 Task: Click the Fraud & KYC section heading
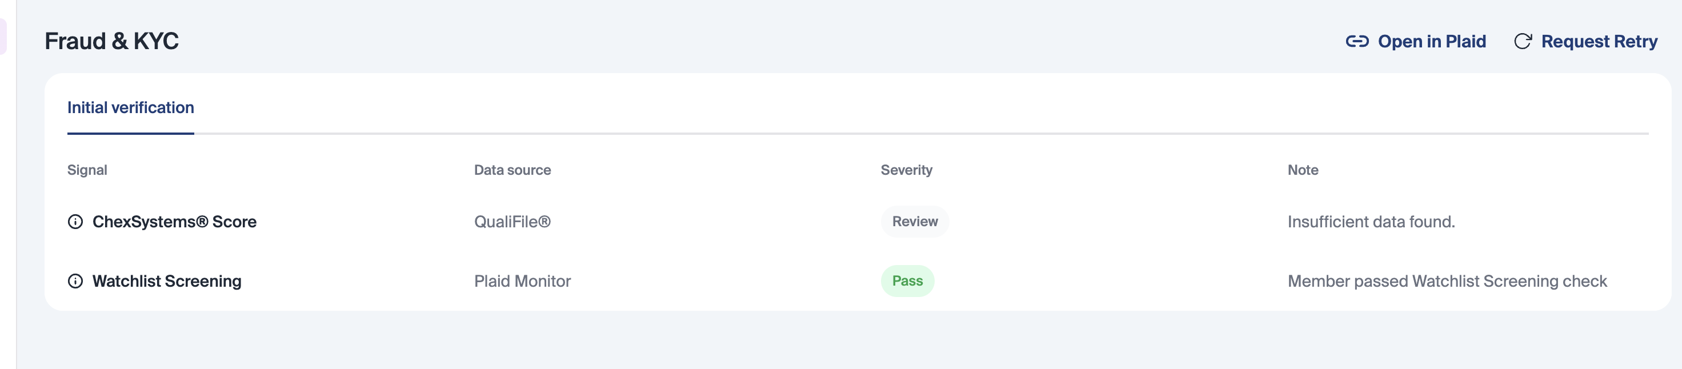coord(111,41)
